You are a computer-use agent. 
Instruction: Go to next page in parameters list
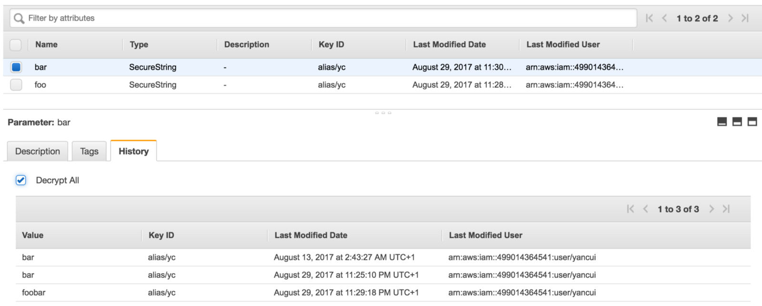(730, 18)
